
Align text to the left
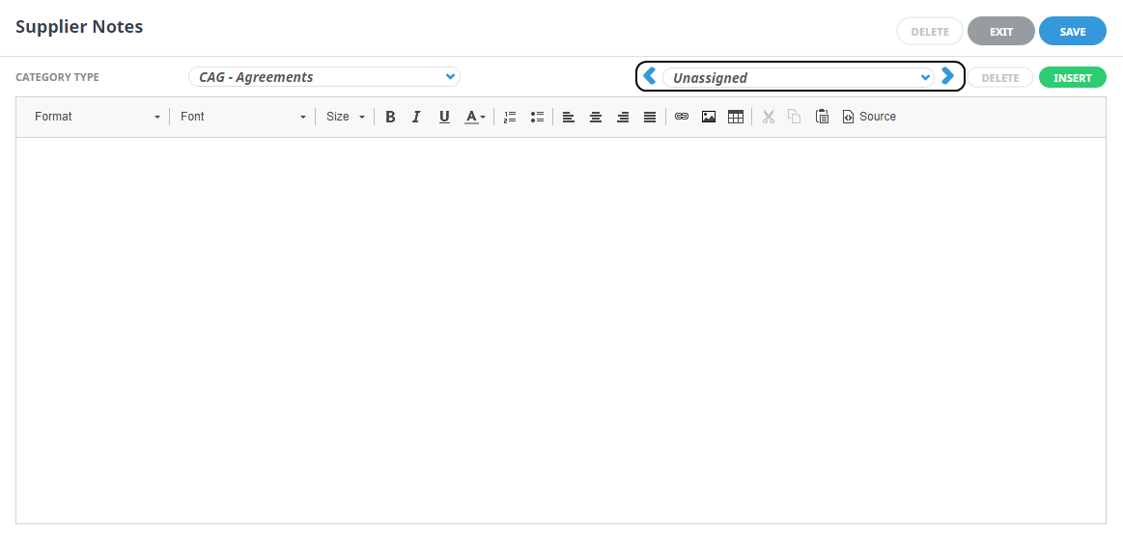pyautogui.click(x=569, y=117)
